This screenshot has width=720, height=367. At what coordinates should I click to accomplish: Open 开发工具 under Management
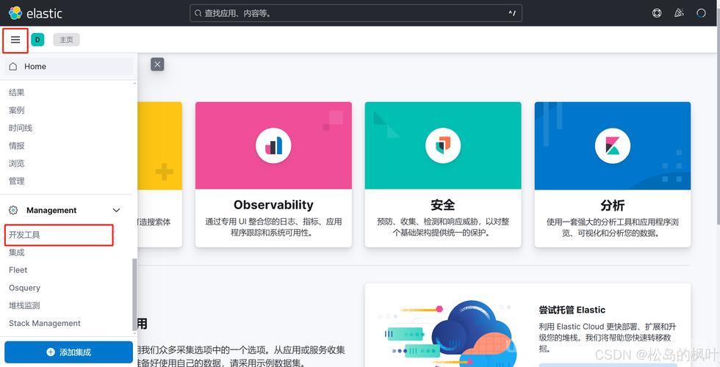pyautogui.click(x=24, y=235)
